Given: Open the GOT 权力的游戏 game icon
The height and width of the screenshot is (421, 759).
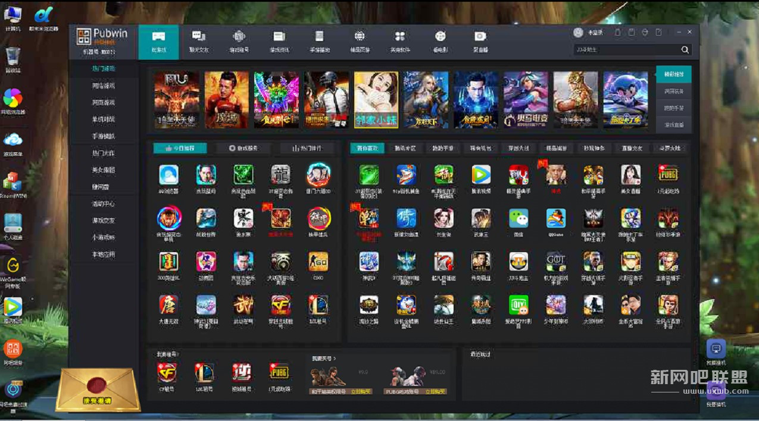Looking at the screenshot, I should coord(556,262).
